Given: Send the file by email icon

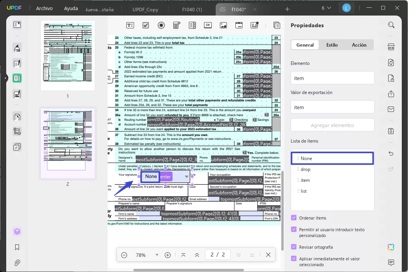Looking at the screenshot, I should [x=391, y=109].
